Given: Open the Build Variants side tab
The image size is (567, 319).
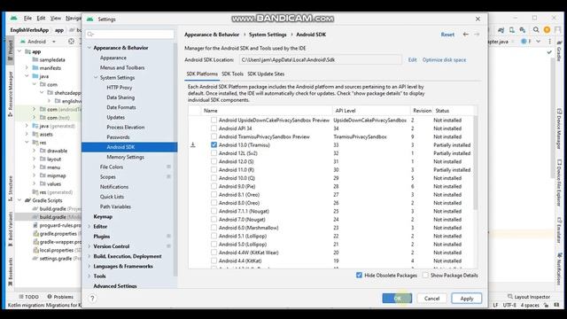Looking at the screenshot, I should (x=10, y=229).
